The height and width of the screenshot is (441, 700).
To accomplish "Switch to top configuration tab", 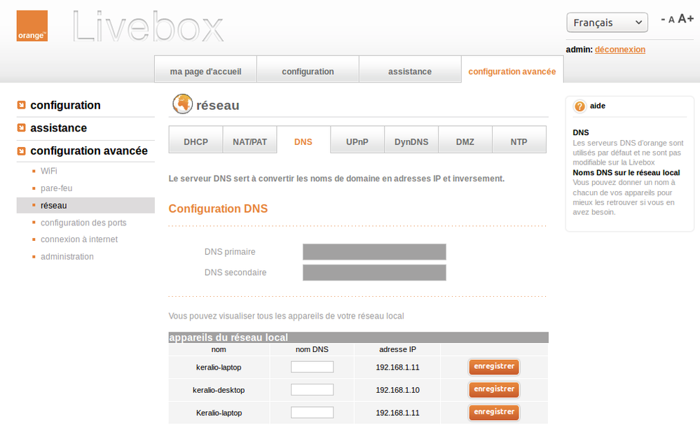I will tap(308, 69).
